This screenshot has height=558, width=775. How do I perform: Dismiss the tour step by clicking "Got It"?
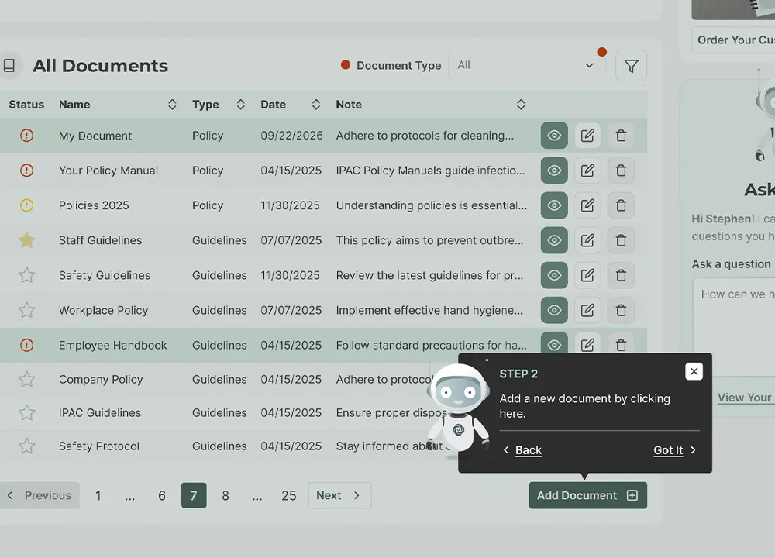point(668,449)
